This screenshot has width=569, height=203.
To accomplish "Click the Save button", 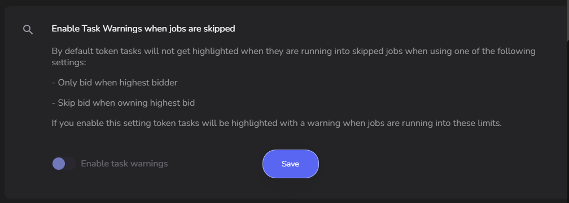I will click(x=291, y=164).
